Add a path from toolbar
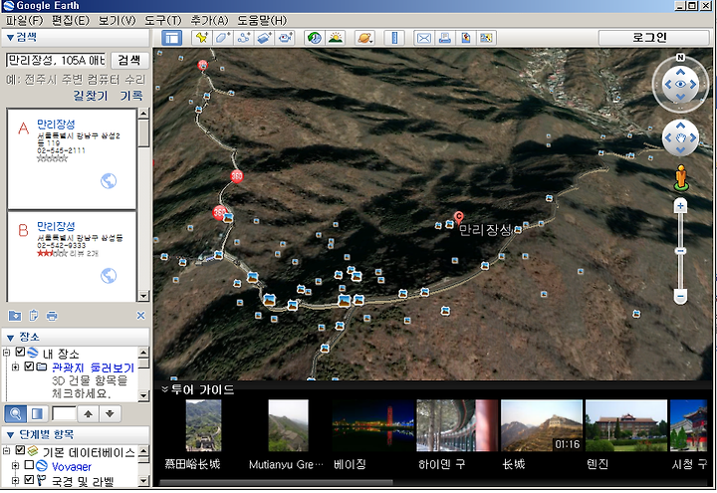 tap(244, 38)
